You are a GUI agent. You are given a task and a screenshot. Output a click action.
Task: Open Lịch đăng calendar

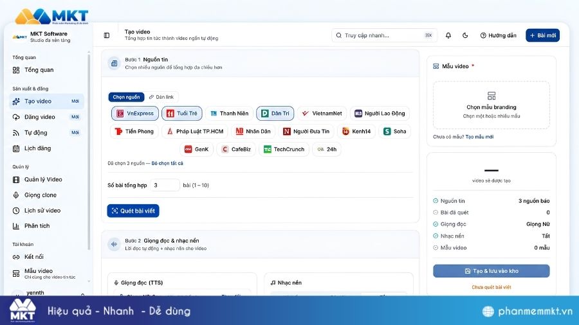click(46, 148)
